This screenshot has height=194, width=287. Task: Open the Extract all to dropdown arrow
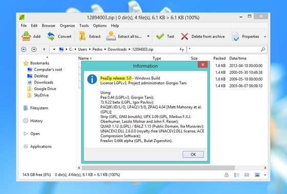coord(148,36)
